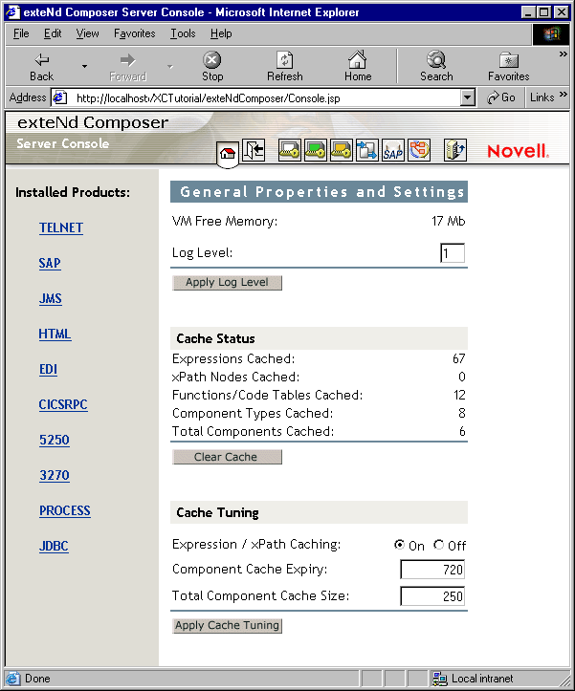
Task: Open the SAP product link in the sidebar
Action: [x=50, y=263]
